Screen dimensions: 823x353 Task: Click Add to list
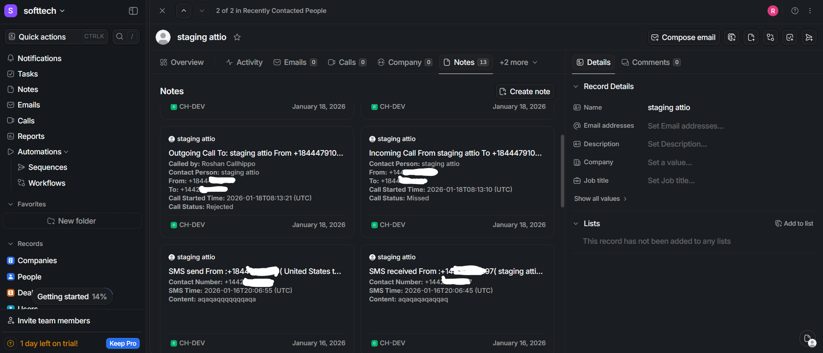(794, 224)
